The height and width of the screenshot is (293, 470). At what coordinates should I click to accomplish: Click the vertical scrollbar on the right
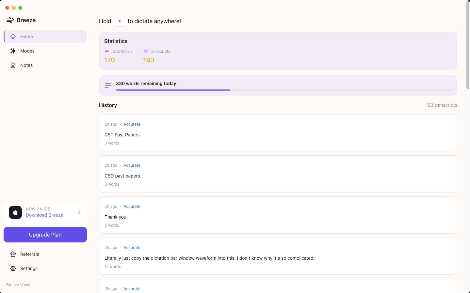coord(468,46)
